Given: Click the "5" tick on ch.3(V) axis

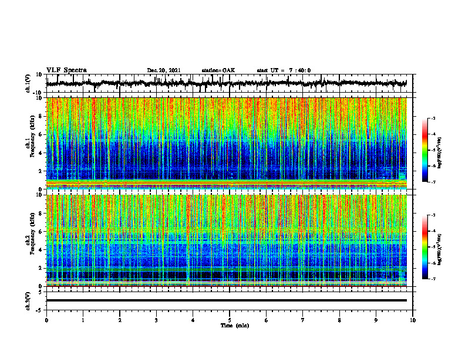Looking at the screenshot, I should pos(41,292).
